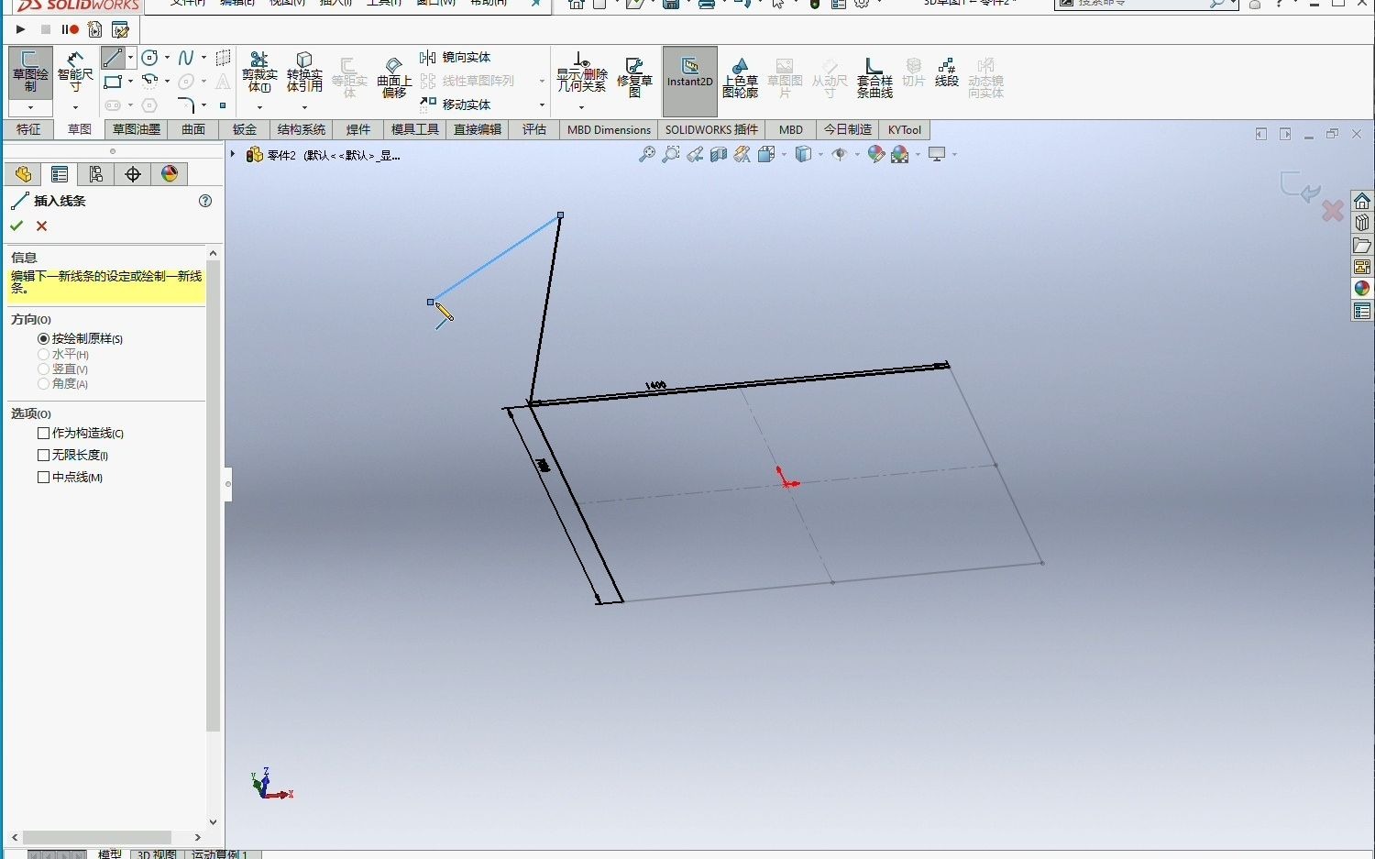This screenshot has height=859, width=1375.
Task: Select 角度 (Angle) orientation option
Action: [63, 383]
